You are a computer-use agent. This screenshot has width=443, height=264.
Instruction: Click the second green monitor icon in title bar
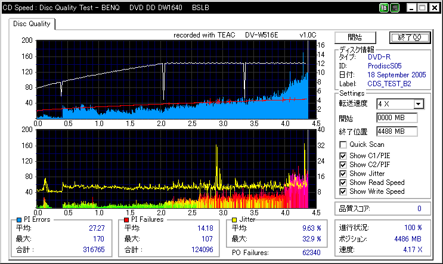click(395, 8)
